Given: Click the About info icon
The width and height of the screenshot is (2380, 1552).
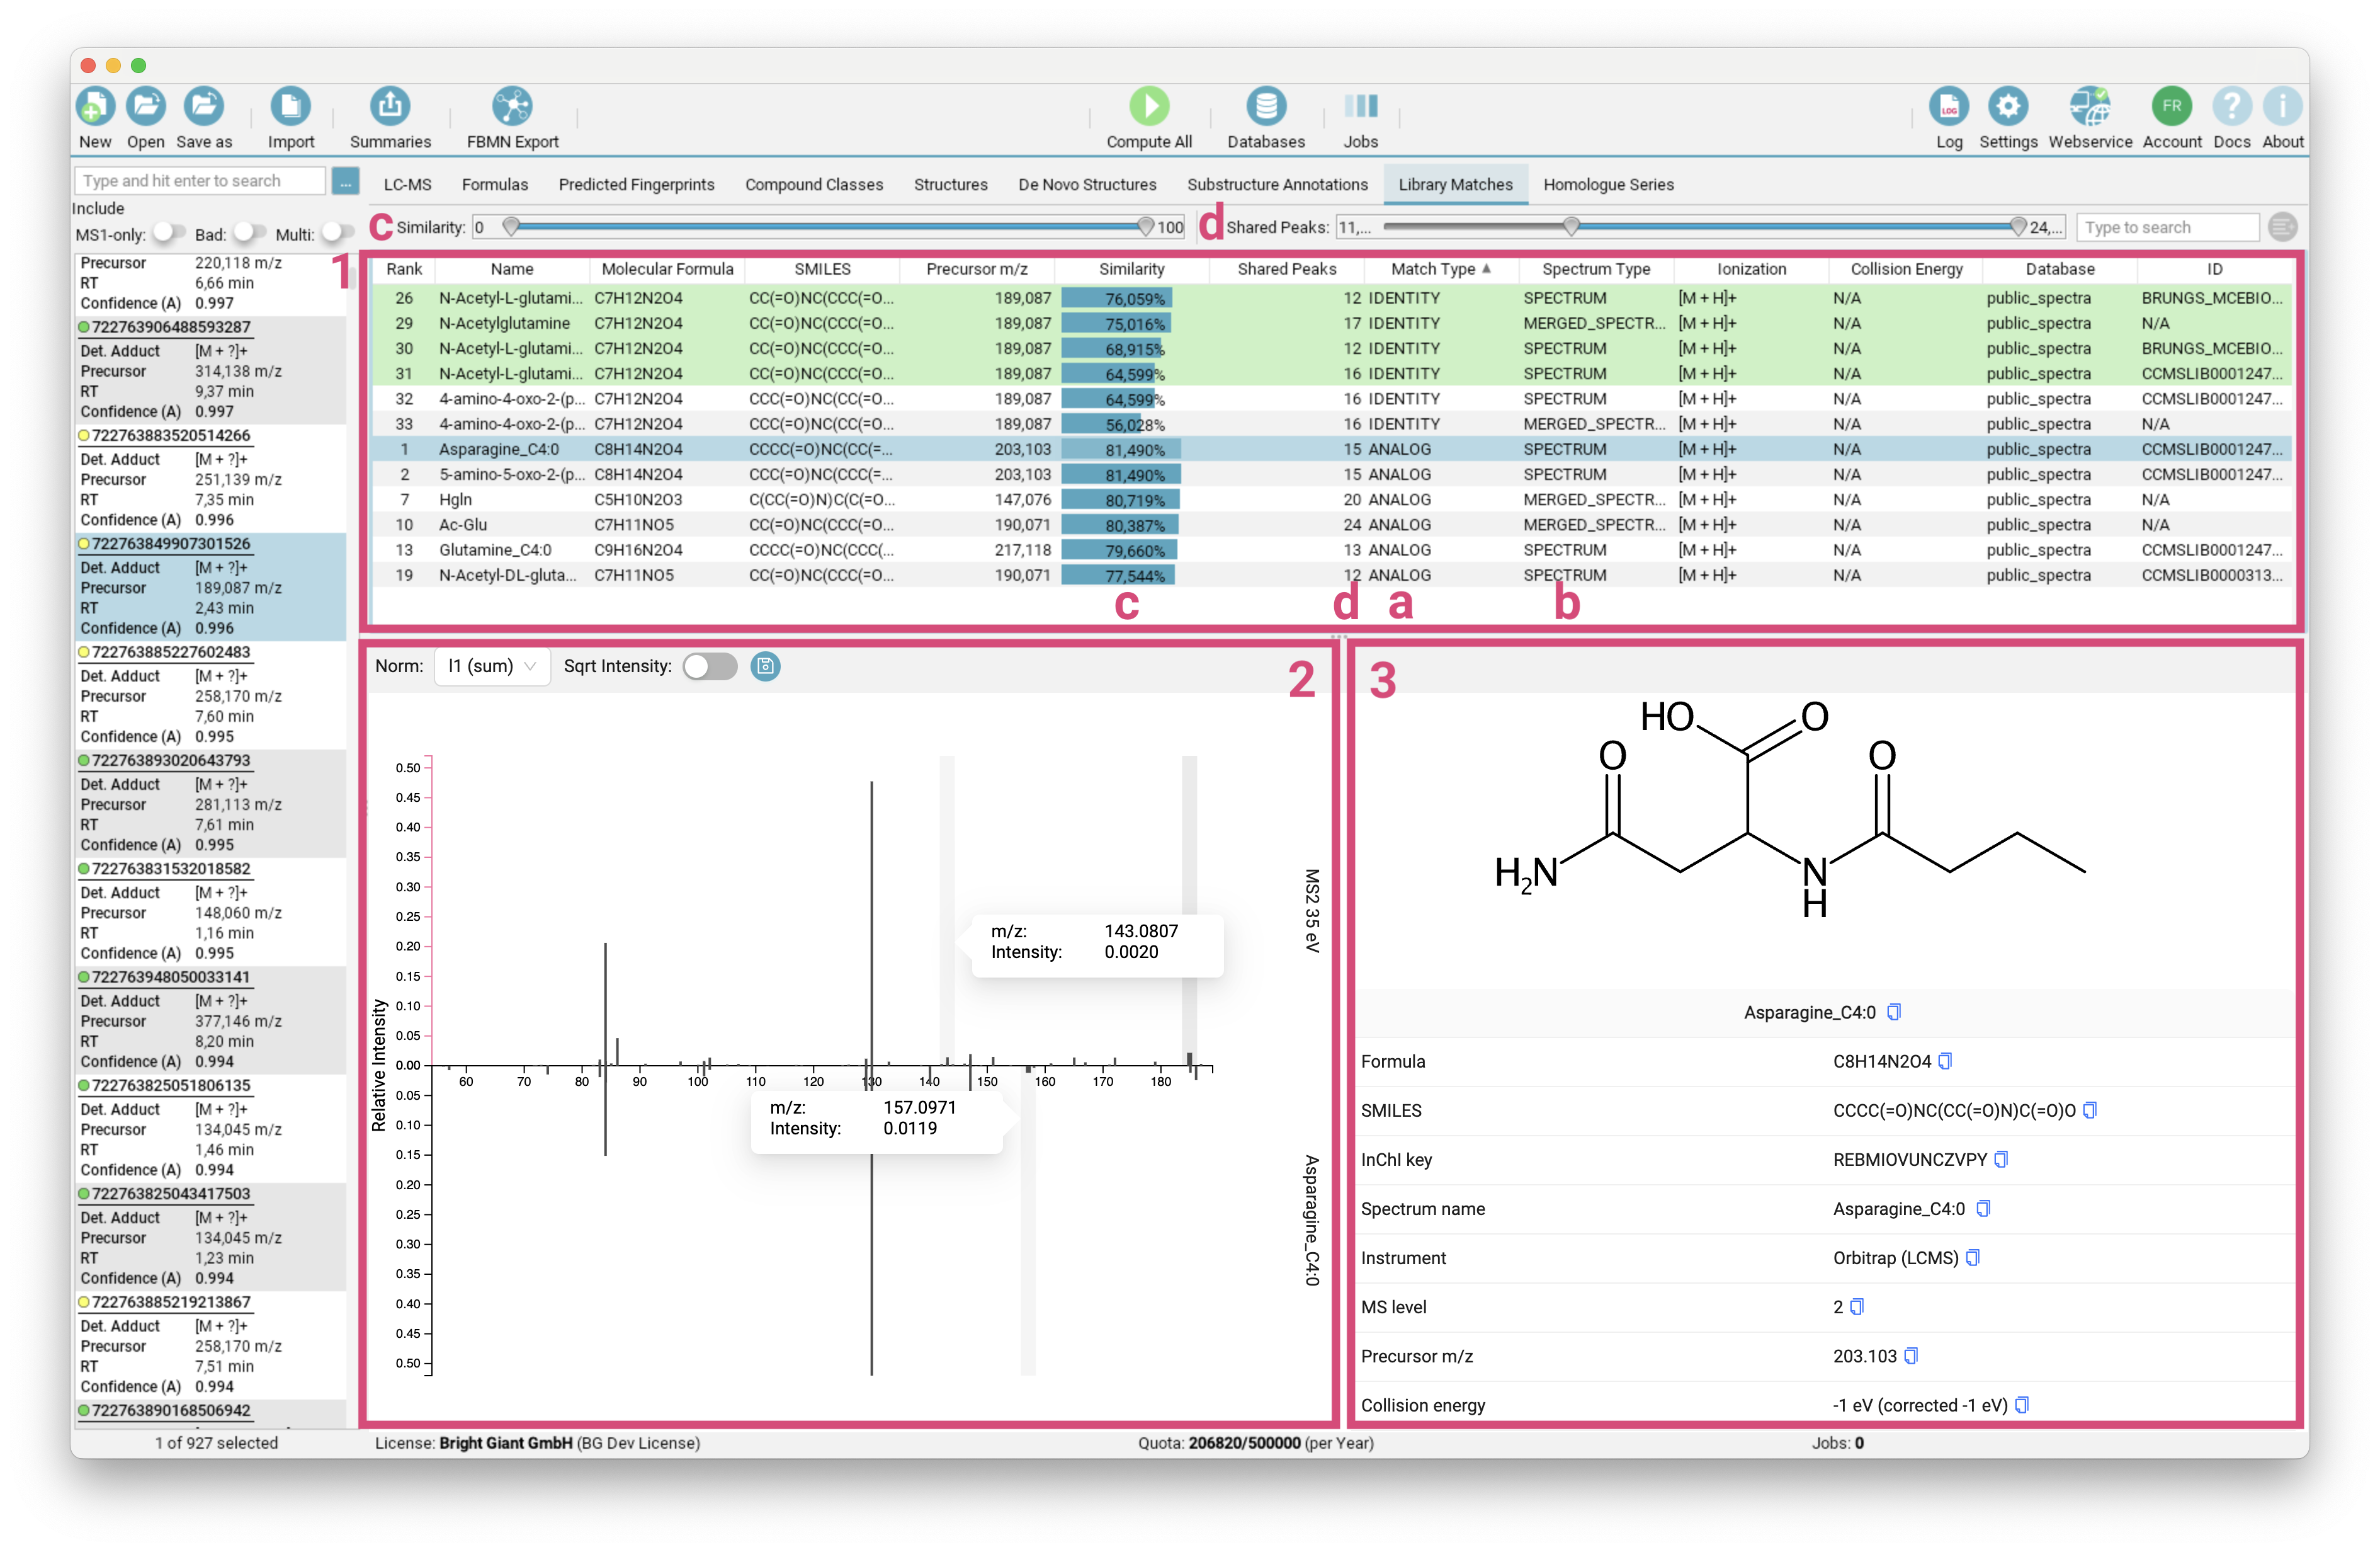Looking at the screenshot, I should (x=2282, y=105).
